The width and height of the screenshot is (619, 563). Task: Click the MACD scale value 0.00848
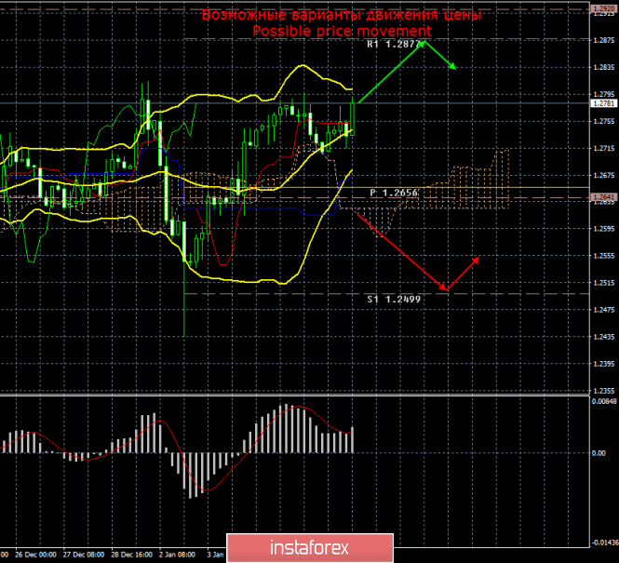click(x=604, y=401)
